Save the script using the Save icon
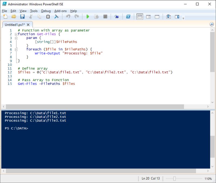Viewport: 216px width, 183px height. tap(23, 17)
